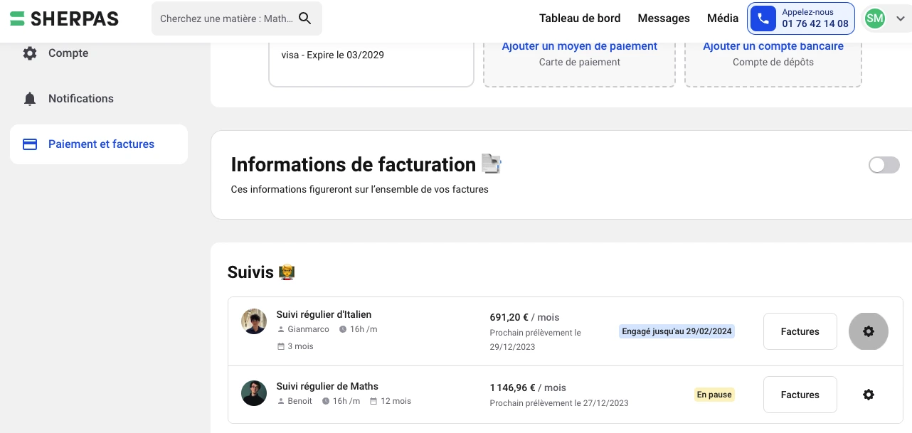Click the phone icon in Appelez-nous

click(763, 18)
